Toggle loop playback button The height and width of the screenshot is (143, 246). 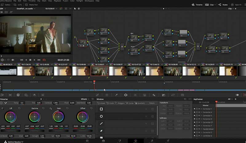[x=44, y=60]
